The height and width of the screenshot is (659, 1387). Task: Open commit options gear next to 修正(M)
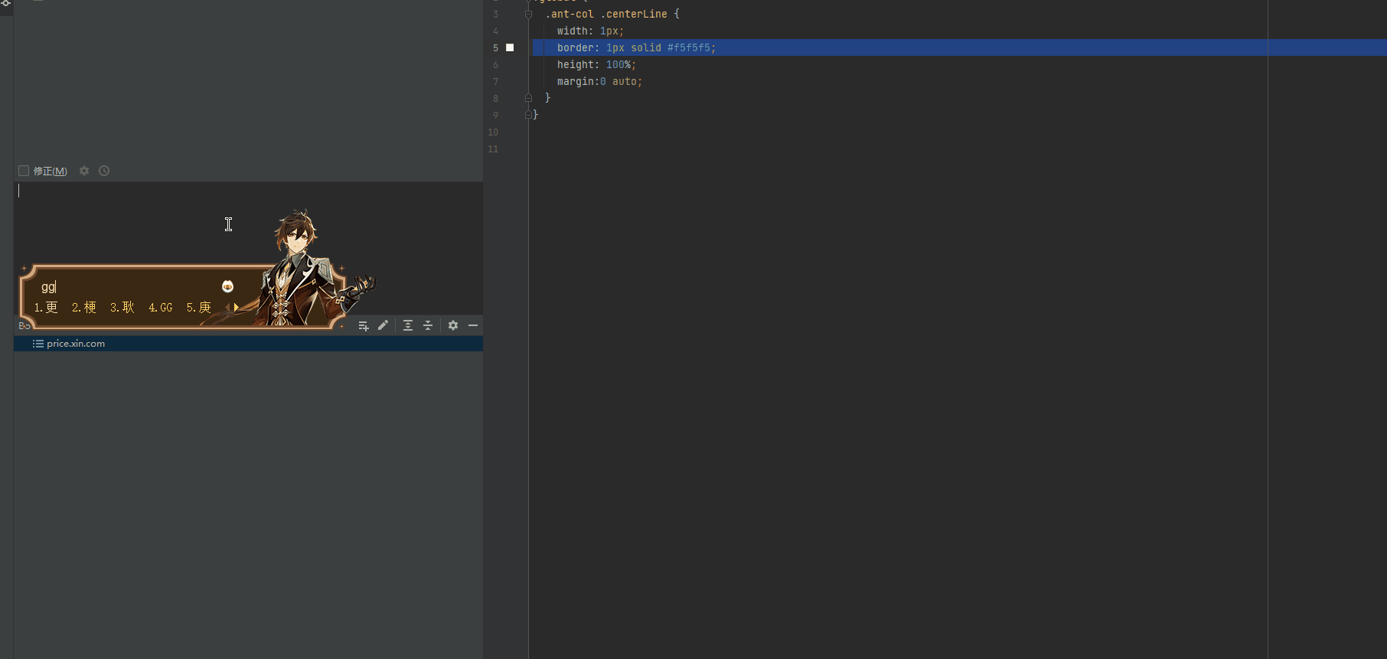pos(84,171)
